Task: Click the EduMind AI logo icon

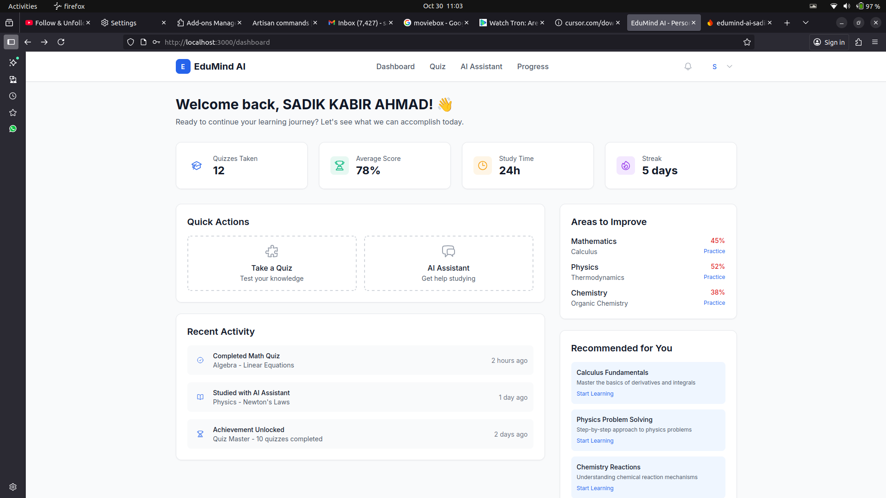Action: coord(183,66)
